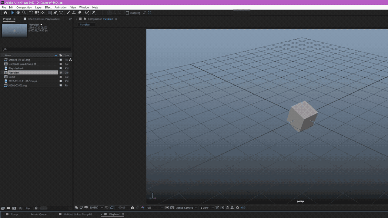
Task: Select the Hand tool
Action: click(x=18, y=12)
